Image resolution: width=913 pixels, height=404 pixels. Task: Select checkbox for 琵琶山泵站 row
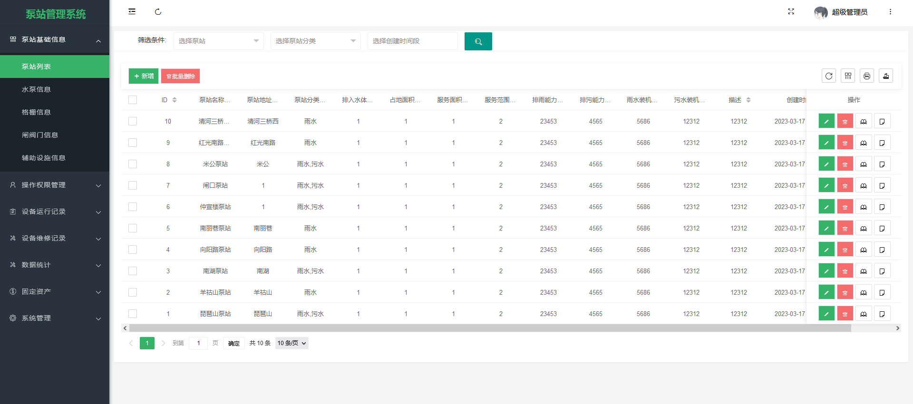[133, 314]
